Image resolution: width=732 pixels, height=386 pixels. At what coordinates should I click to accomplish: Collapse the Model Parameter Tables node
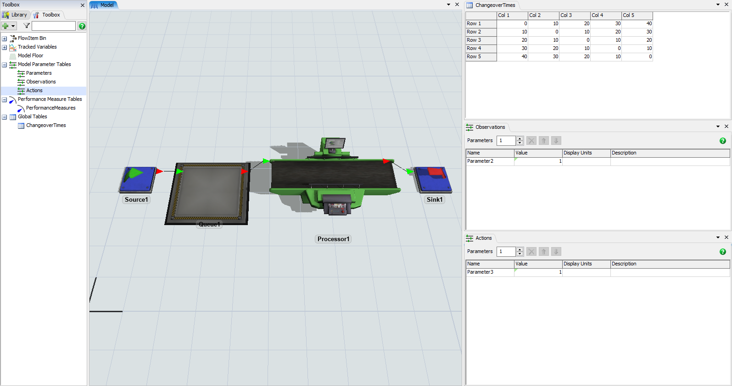pyautogui.click(x=5, y=65)
